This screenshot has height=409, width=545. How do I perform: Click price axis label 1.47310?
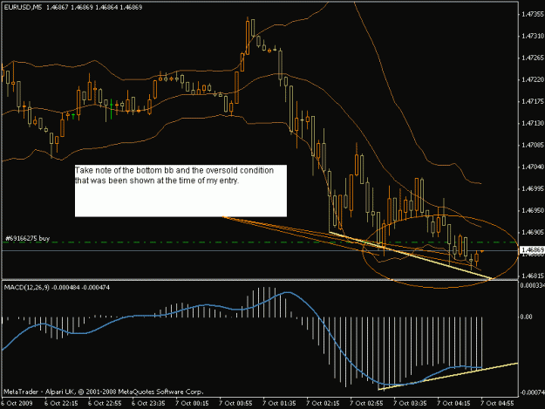(x=533, y=36)
